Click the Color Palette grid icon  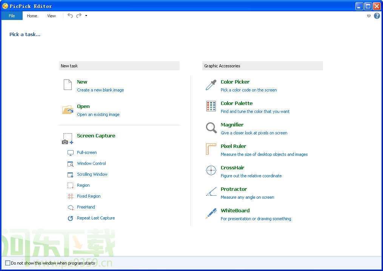(211, 106)
